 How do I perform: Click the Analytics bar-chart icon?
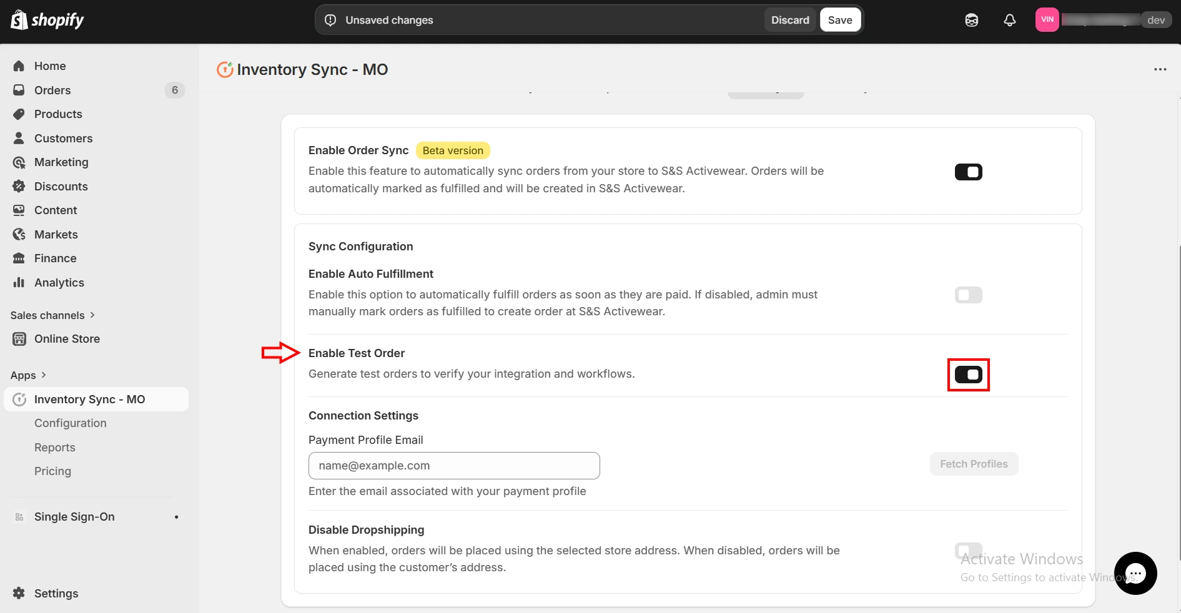19,282
